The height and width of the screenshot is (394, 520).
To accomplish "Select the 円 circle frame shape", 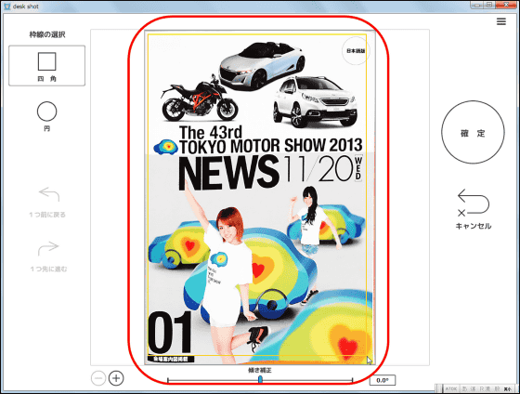I will point(46,116).
